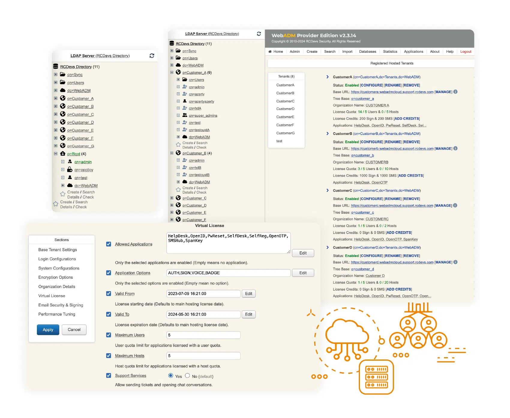Expand CustomerA chevron in hosted tenants
This screenshot has width=510, height=418.
(x=327, y=77)
